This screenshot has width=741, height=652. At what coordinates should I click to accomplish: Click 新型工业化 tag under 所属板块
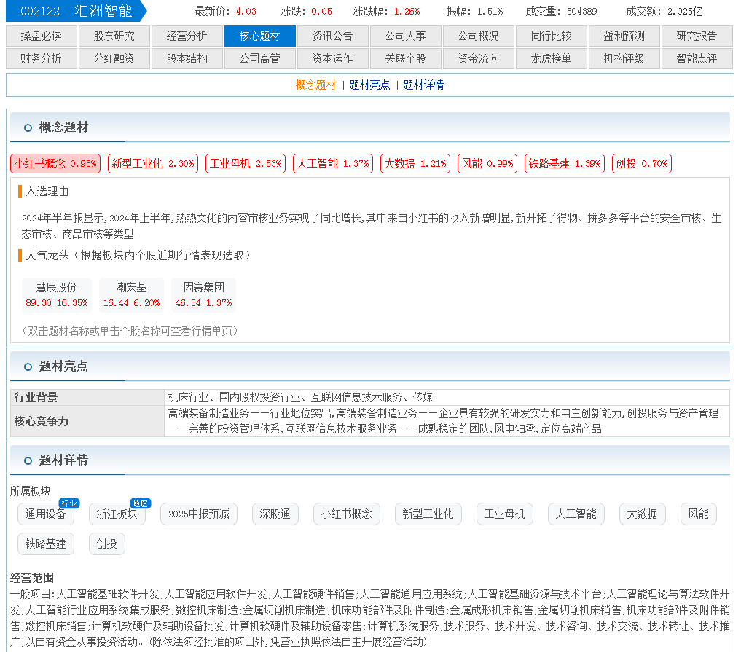428,514
